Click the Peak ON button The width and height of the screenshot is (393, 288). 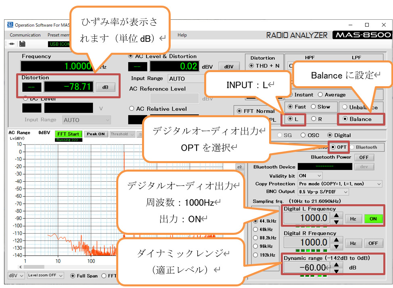click(x=96, y=134)
